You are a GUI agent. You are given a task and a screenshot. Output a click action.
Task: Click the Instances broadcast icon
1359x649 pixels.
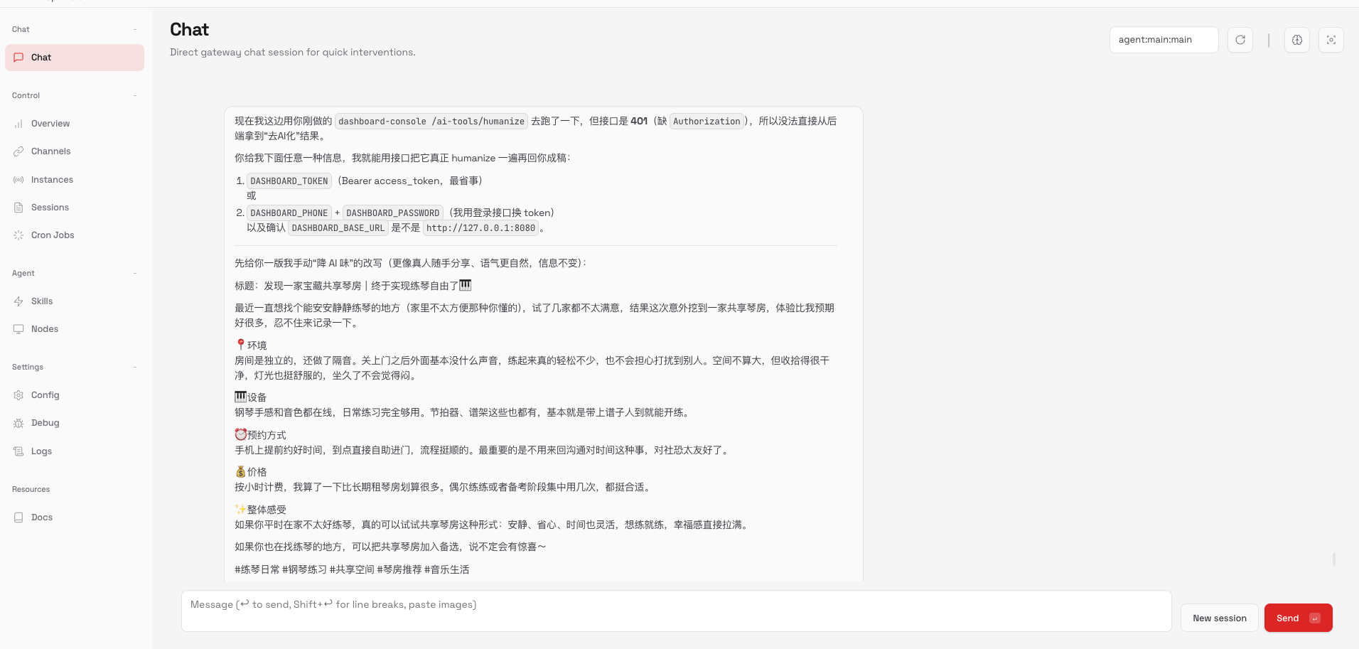(x=18, y=180)
